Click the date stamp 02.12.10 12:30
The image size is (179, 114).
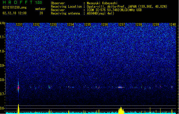(15, 13)
